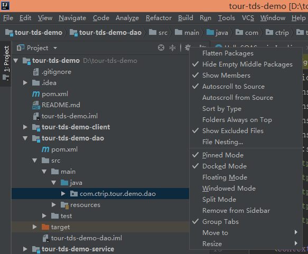The image size is (308, 254).
Task: Click the scroll from source crosshair icon
Action: pos(161,48)
